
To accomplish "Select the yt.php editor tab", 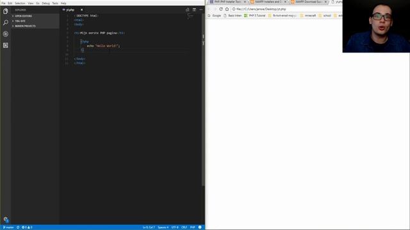I will (x=72, y=10).
